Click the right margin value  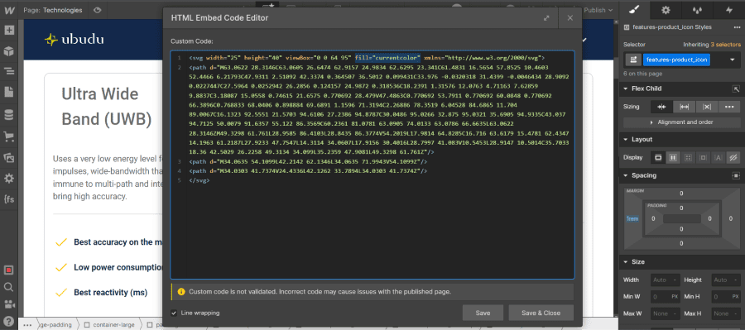pos(731,218)
